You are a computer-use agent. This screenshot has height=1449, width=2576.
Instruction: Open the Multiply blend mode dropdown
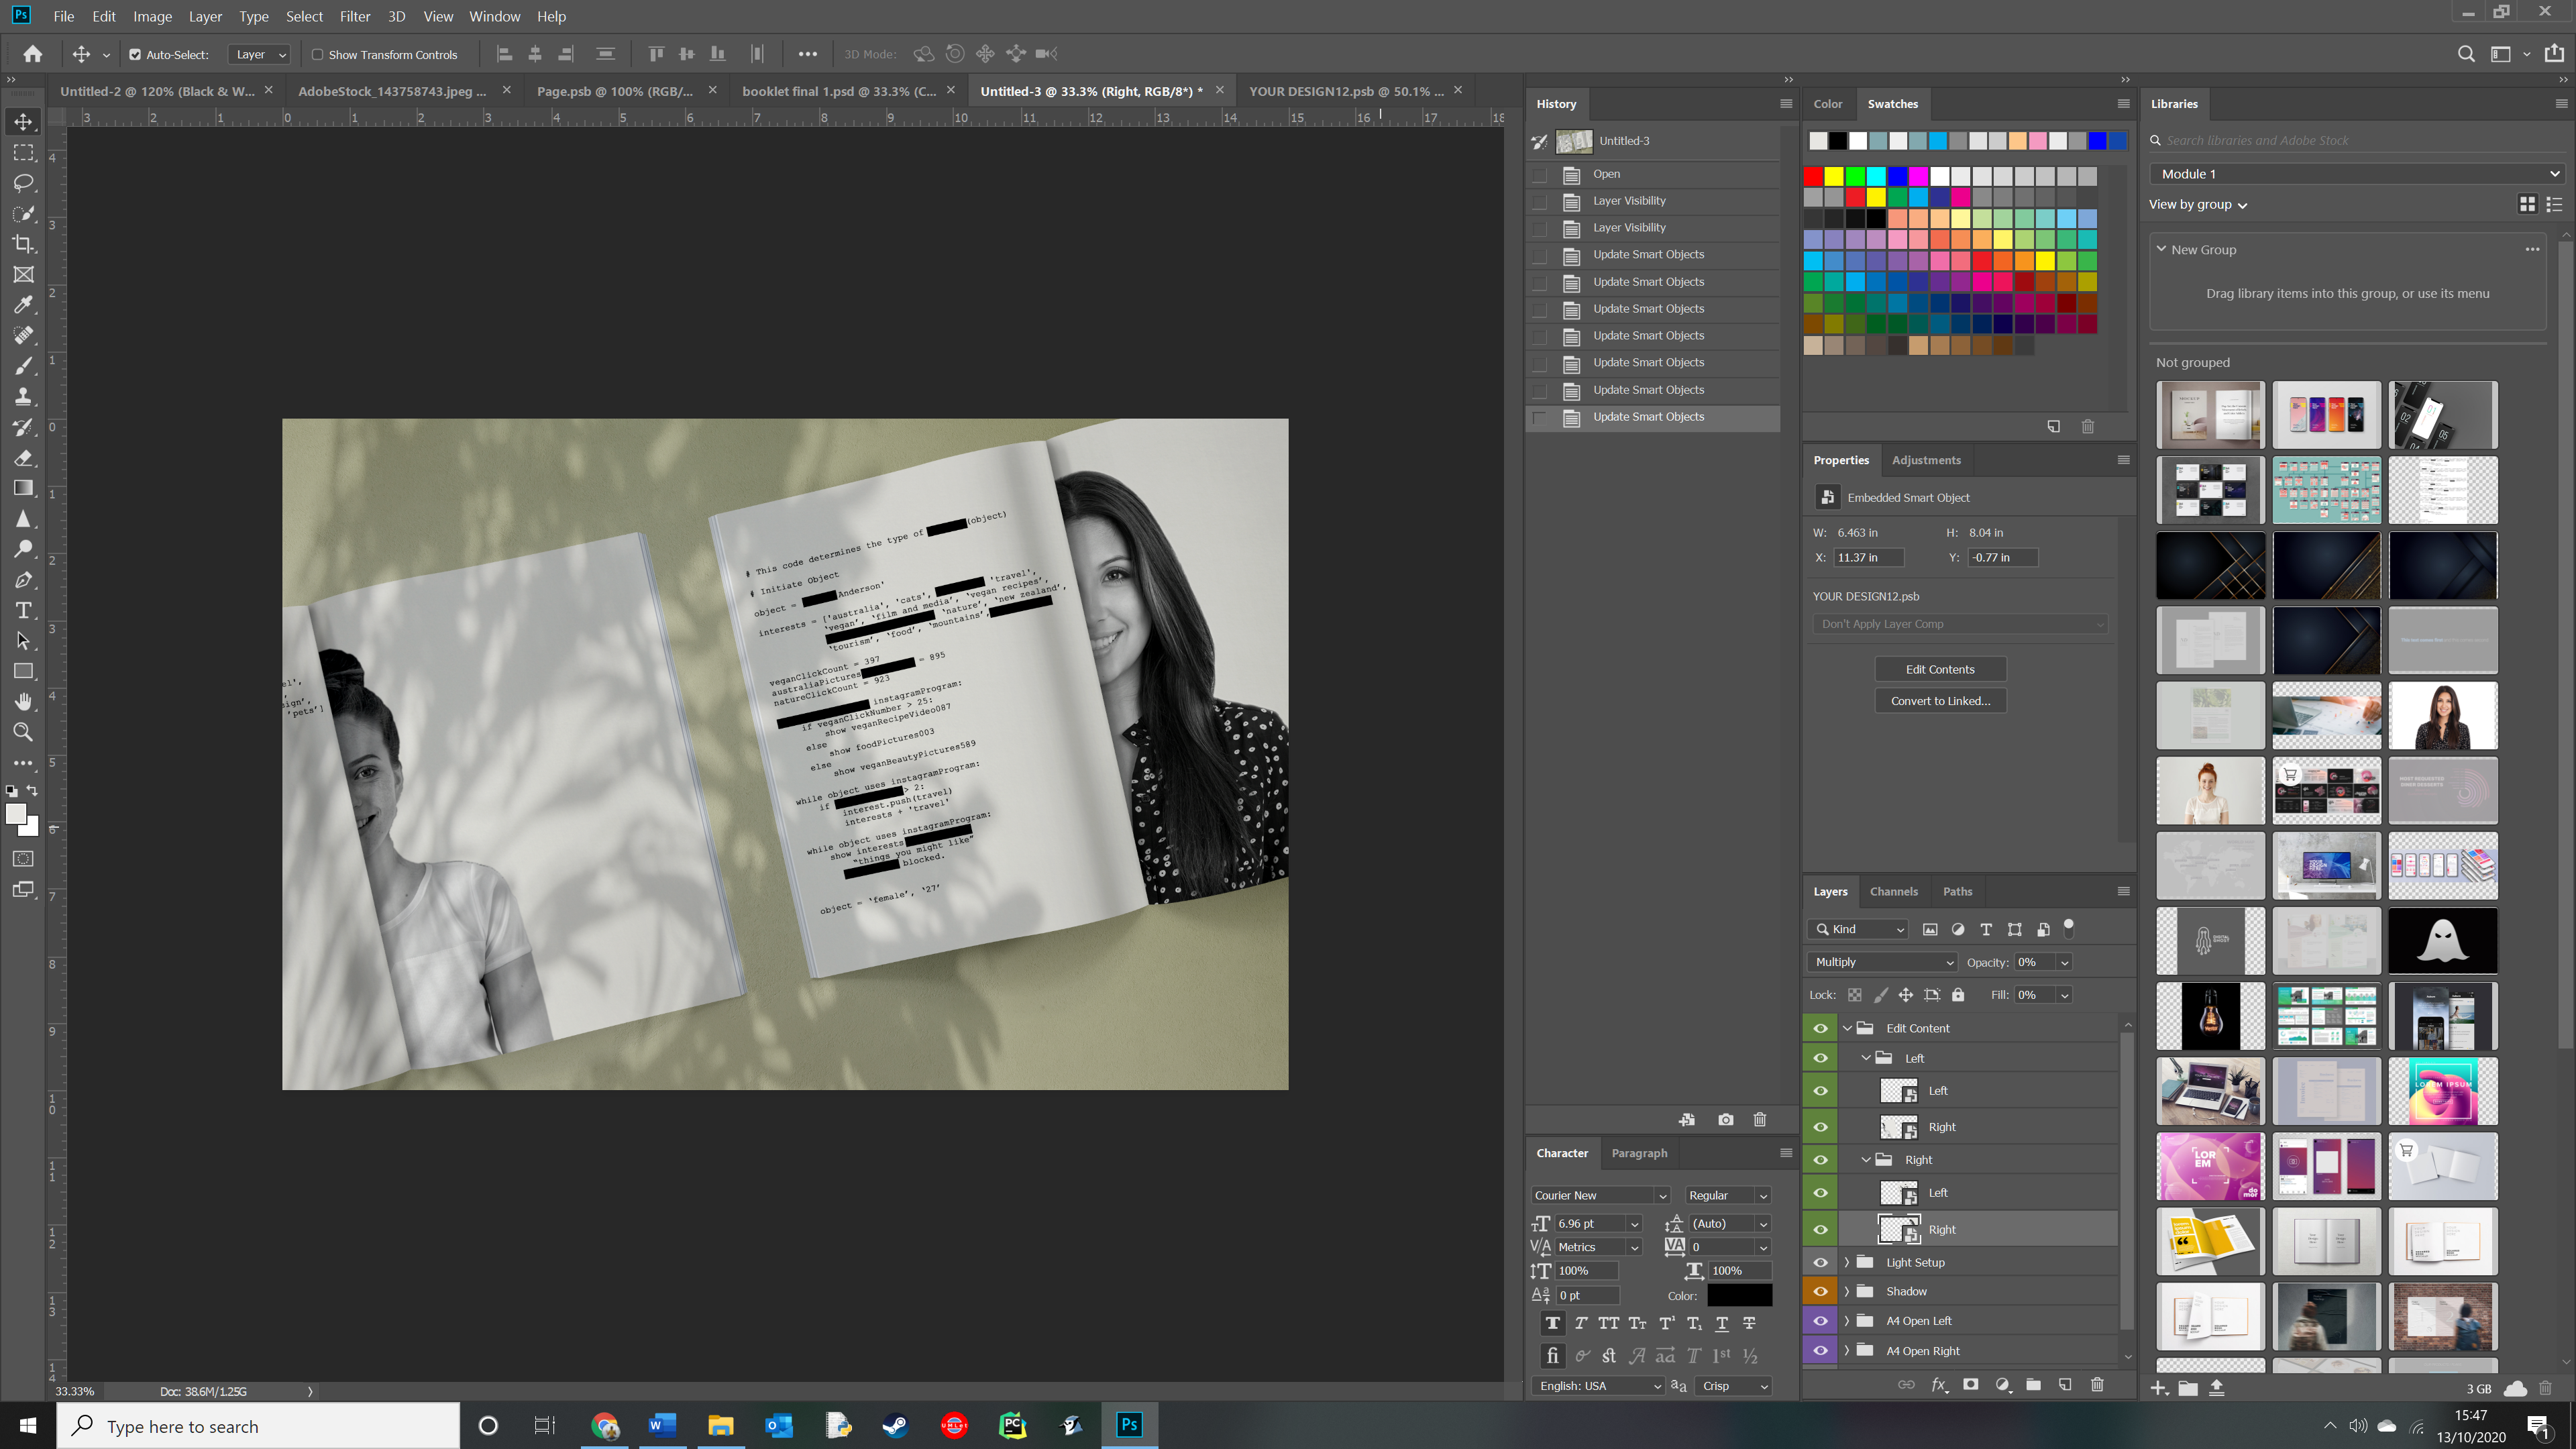click(1882, 962)
